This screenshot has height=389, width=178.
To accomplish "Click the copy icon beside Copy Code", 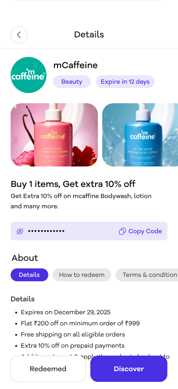I will (122, 231).
